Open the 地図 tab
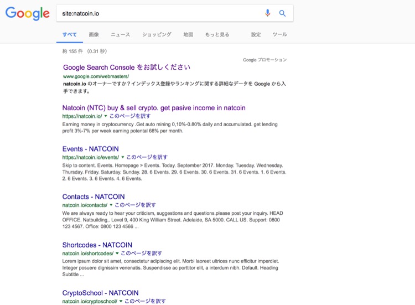Screen dimensions: 415x305 click(x=188, y=34)
